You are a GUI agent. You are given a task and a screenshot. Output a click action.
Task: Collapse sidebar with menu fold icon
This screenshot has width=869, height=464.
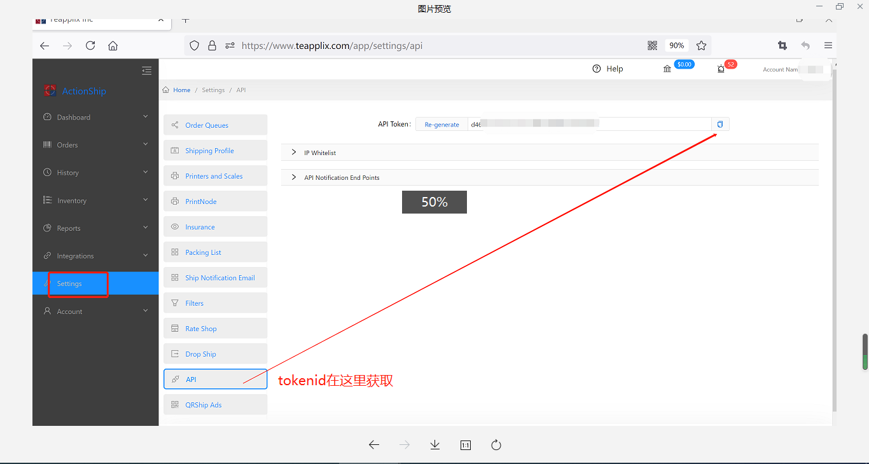(147, 71)
